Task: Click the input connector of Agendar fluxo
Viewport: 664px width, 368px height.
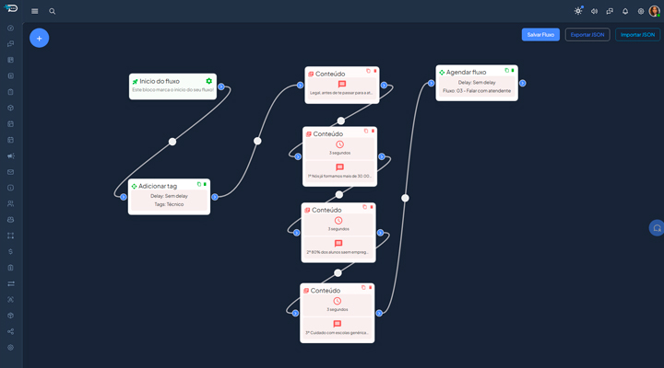Action: pos(431,83)
